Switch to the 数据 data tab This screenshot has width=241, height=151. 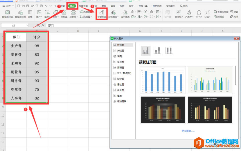pyautogui.click(x=104, y=6)
